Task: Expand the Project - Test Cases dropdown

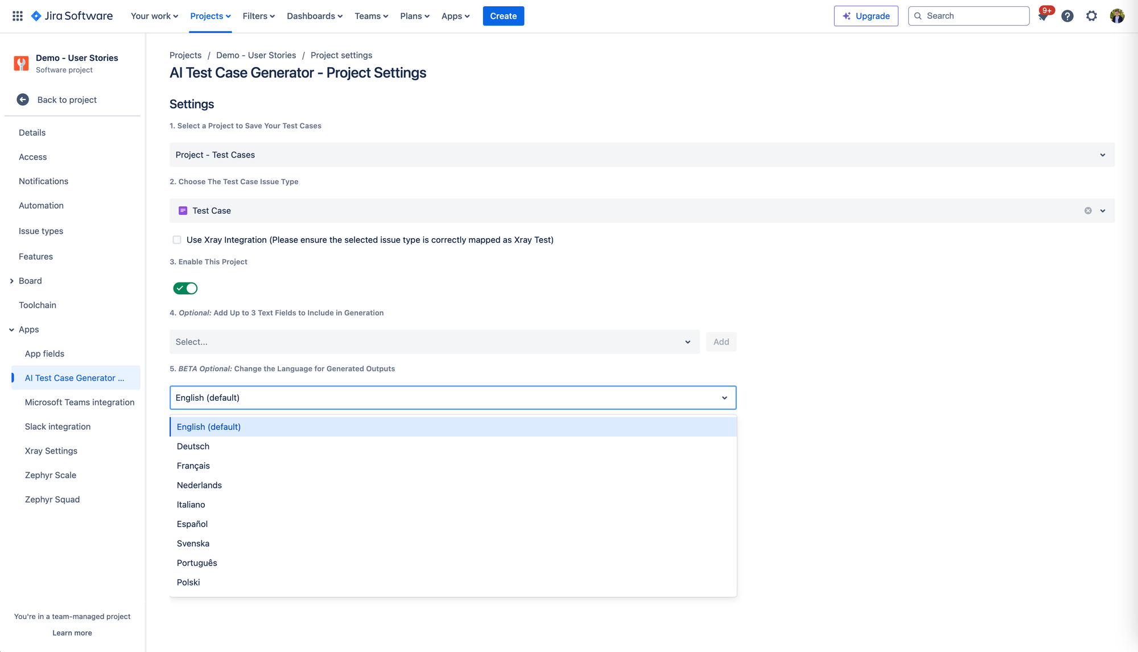Action: 641,155
